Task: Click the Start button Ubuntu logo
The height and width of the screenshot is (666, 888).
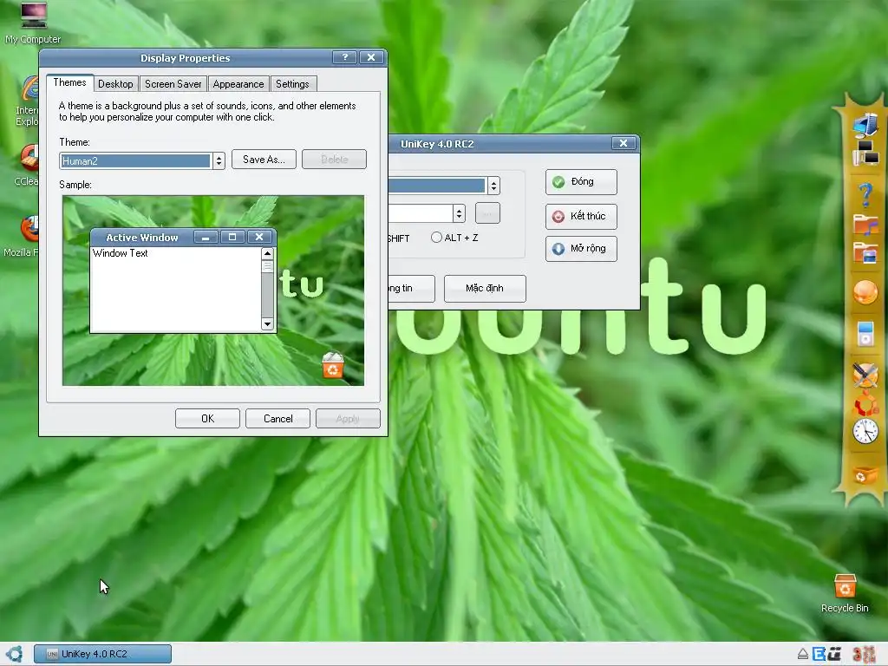Action: click(14, 654)
